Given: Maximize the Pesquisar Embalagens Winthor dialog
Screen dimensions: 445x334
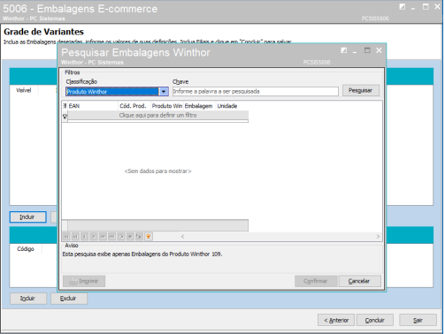Looking at the screenshot, I should pos(367,50).
